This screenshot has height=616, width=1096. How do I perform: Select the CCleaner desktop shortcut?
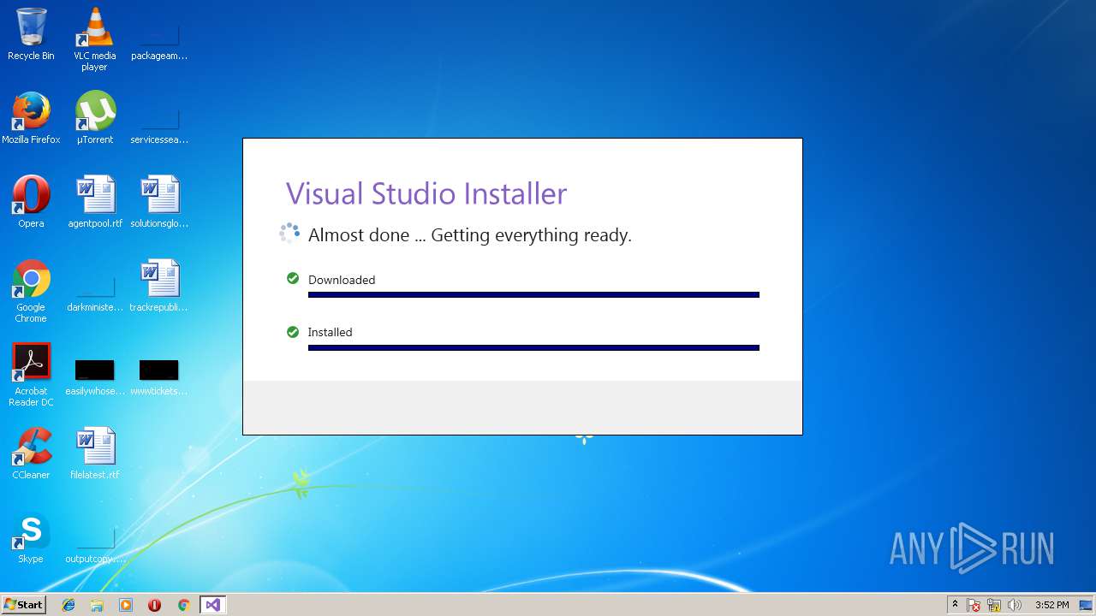tap(31, 453)
